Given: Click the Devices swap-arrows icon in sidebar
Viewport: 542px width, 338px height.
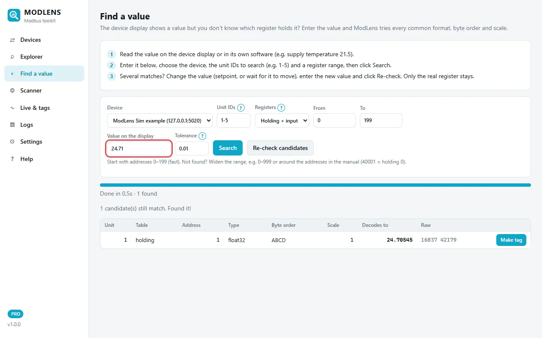Looking at the screenshot, I should (x=12, y=40).
